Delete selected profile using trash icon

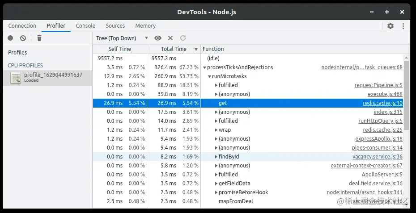(39, 38)
